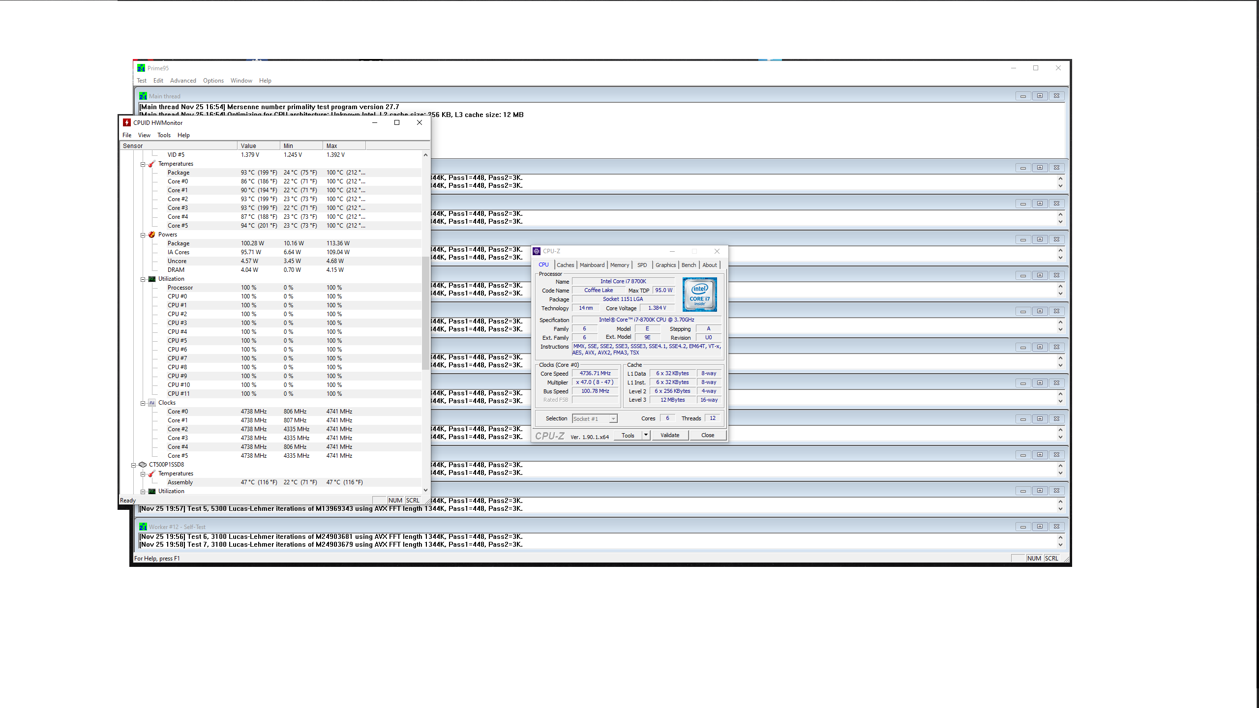Click the HWMonitor red lightning app icon
This screenshot has width=1259, height=708.
pyautogui.click(x=127, y=122)
